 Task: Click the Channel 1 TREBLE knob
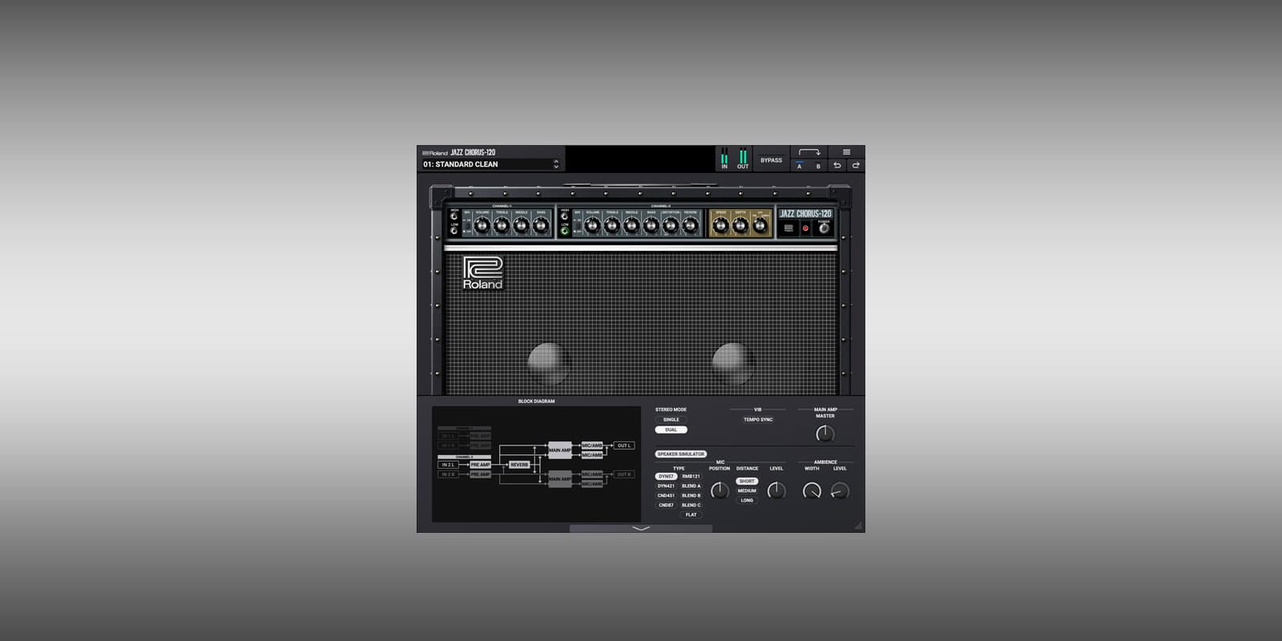click(x=502, y=226)
